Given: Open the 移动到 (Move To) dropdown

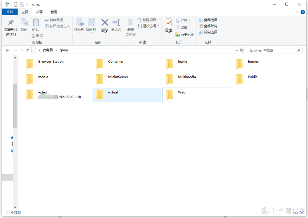Looking at the screenshot, I should pyautogui.click(x=79, y=25).
